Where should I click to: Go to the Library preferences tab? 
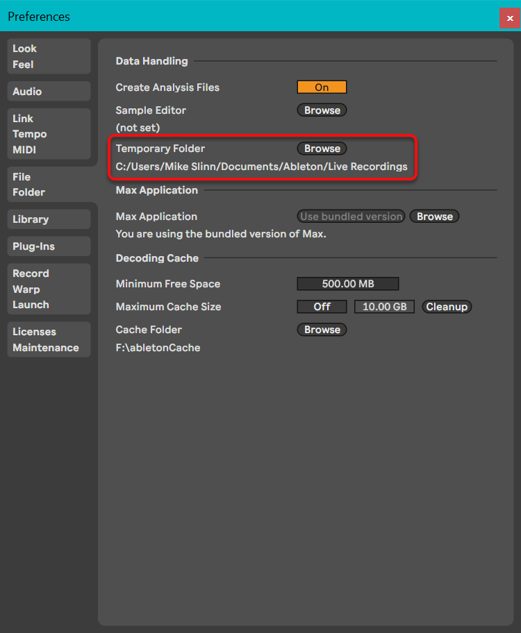pyautogui.click(x=49, y=219)
